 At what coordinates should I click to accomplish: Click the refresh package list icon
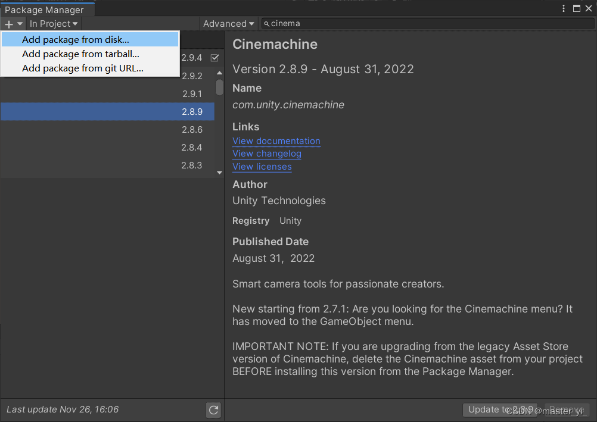coord(213,410)
